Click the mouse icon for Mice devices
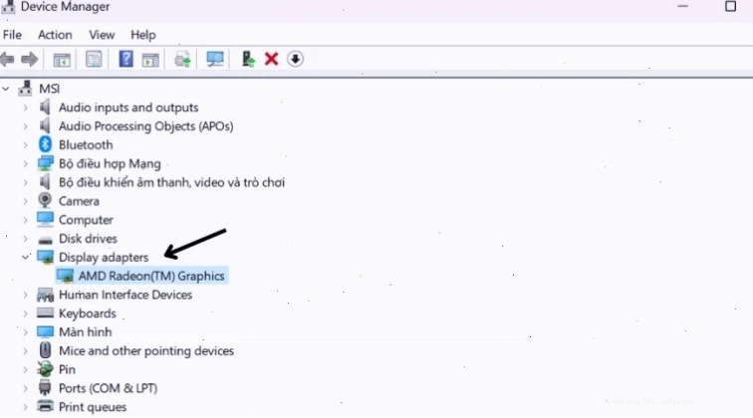753x418 pixels. (45, 350)
